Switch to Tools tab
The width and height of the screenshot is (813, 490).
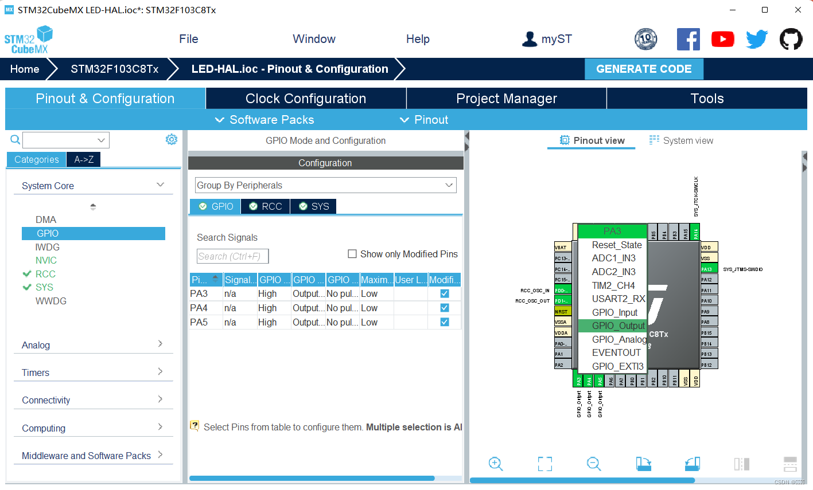point(707,99)
